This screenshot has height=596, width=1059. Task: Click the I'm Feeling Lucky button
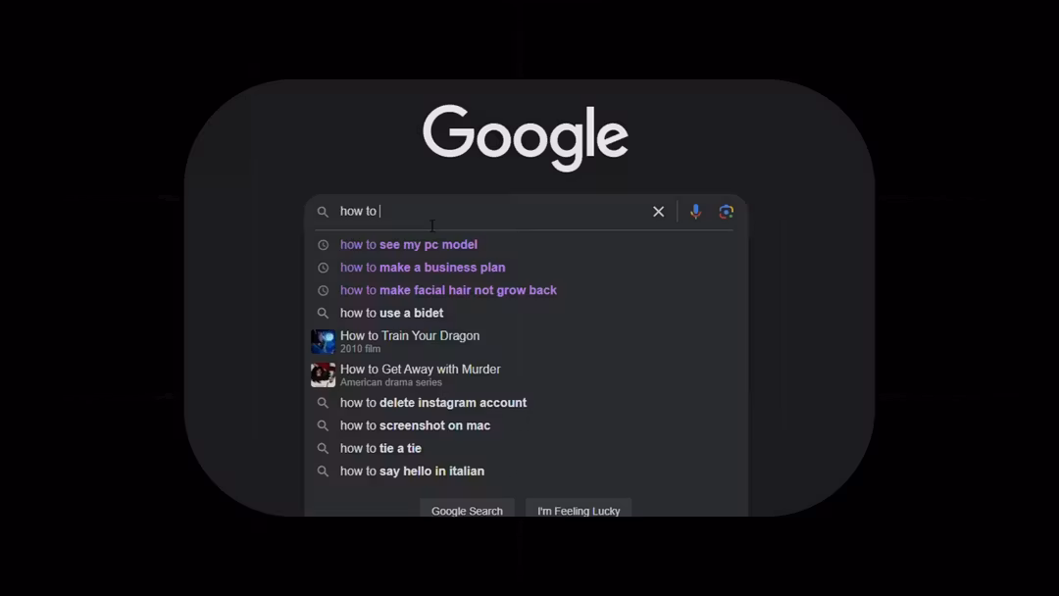click(579, 510)
